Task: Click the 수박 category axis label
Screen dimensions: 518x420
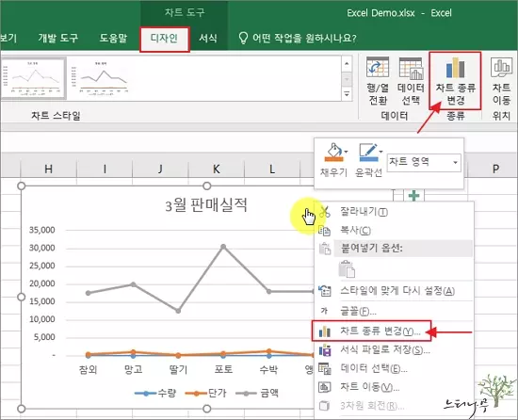Action: (x=268, y=369)
